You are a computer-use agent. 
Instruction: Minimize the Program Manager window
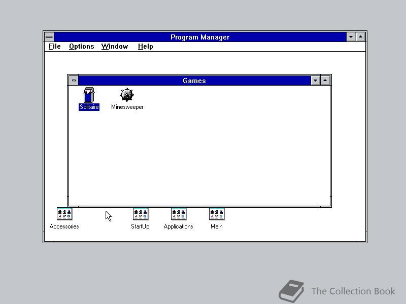pos(351,37)
